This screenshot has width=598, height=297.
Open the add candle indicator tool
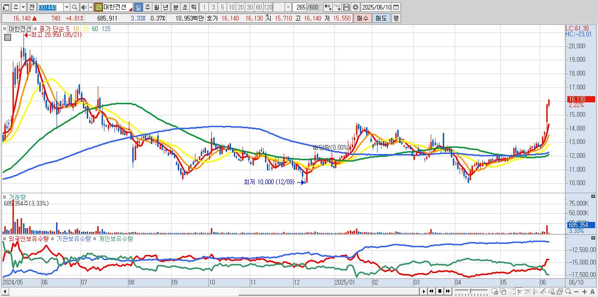pyautogui.click(x=328, y=7)
